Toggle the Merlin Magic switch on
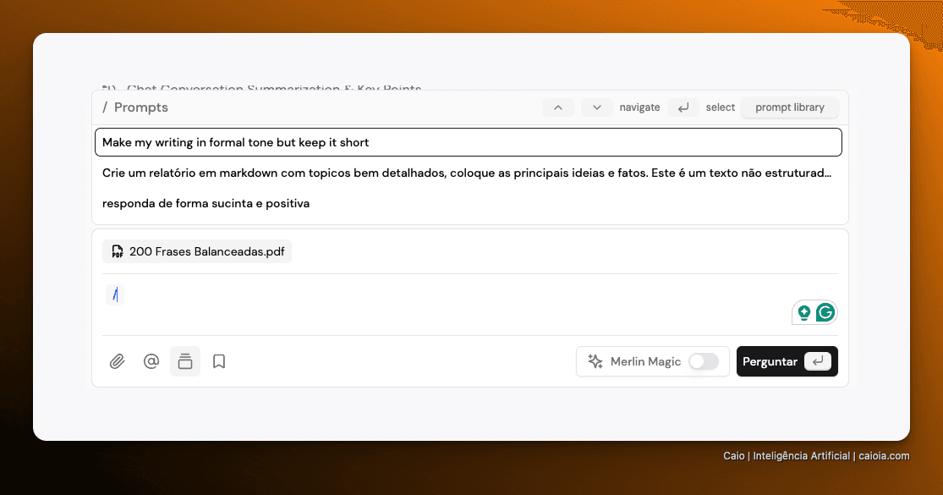Viewport: 943px width, 495px height. coord(704,361)
